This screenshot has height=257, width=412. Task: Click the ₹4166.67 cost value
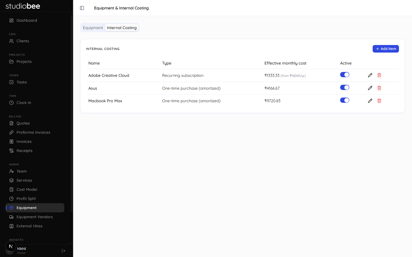[x=272, y=88]
